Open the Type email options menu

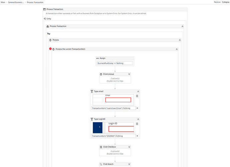coord(137,96)
